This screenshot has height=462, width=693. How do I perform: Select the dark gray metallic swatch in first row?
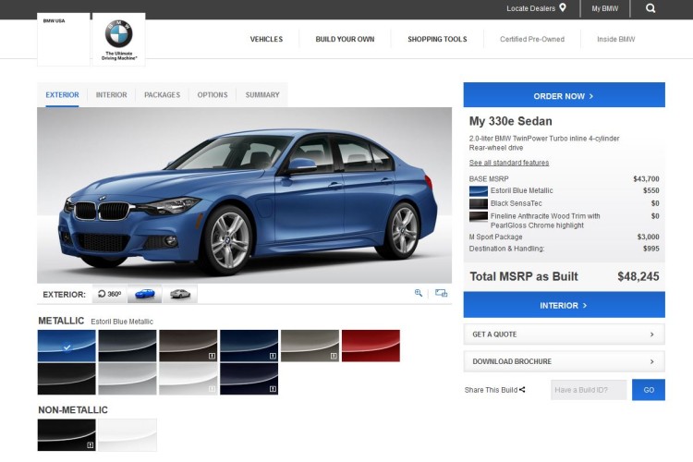[128, 346]
